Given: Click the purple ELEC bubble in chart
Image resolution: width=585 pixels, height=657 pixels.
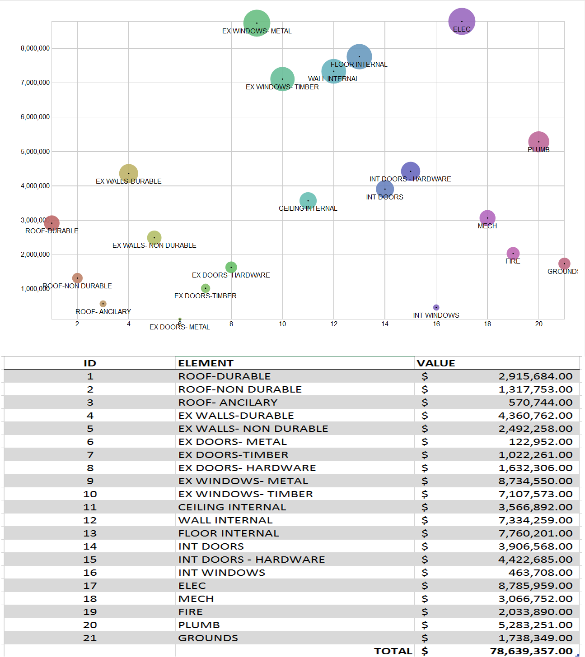Looking at the screenshot, I should pyautogui.click(x=461, y=21).
